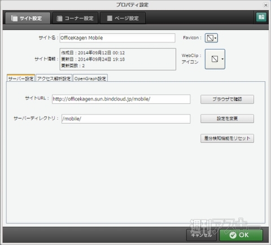271x245 pixels.
Task: Click ブラウザで確認 button
Action: [227, 99]
